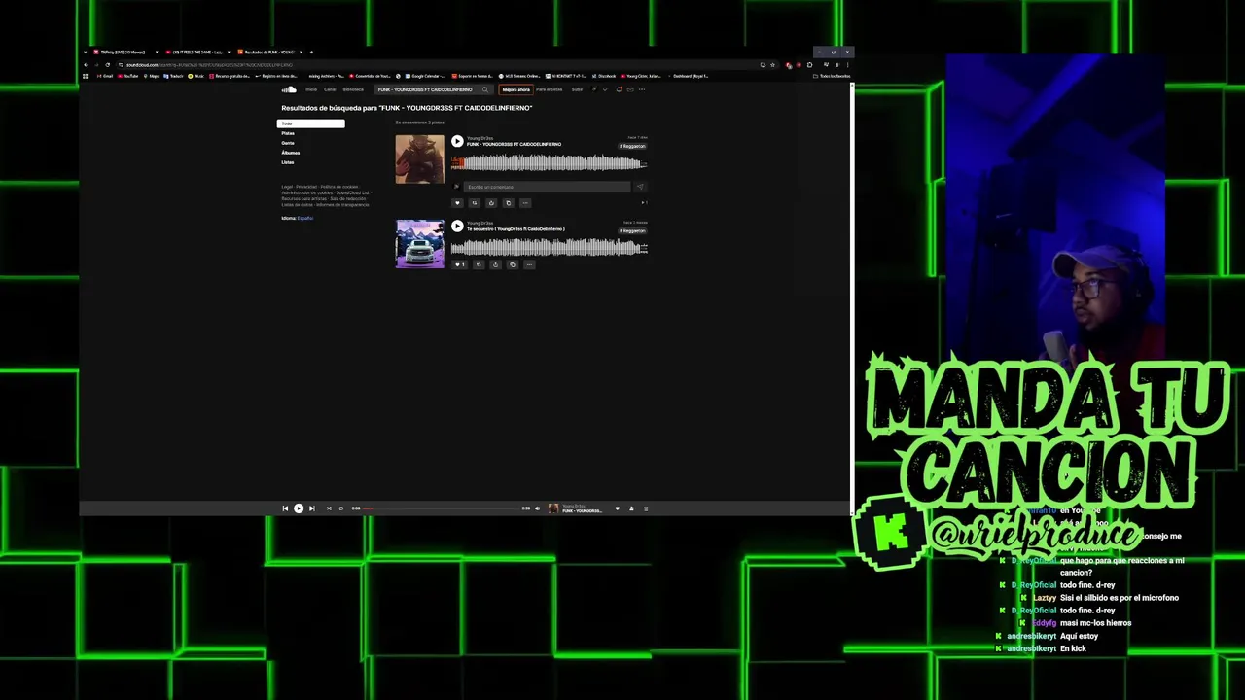Share the FUNK - YOUNGDR3SS track
This screenshot has width=1245, height=700.
click(491, 203)
